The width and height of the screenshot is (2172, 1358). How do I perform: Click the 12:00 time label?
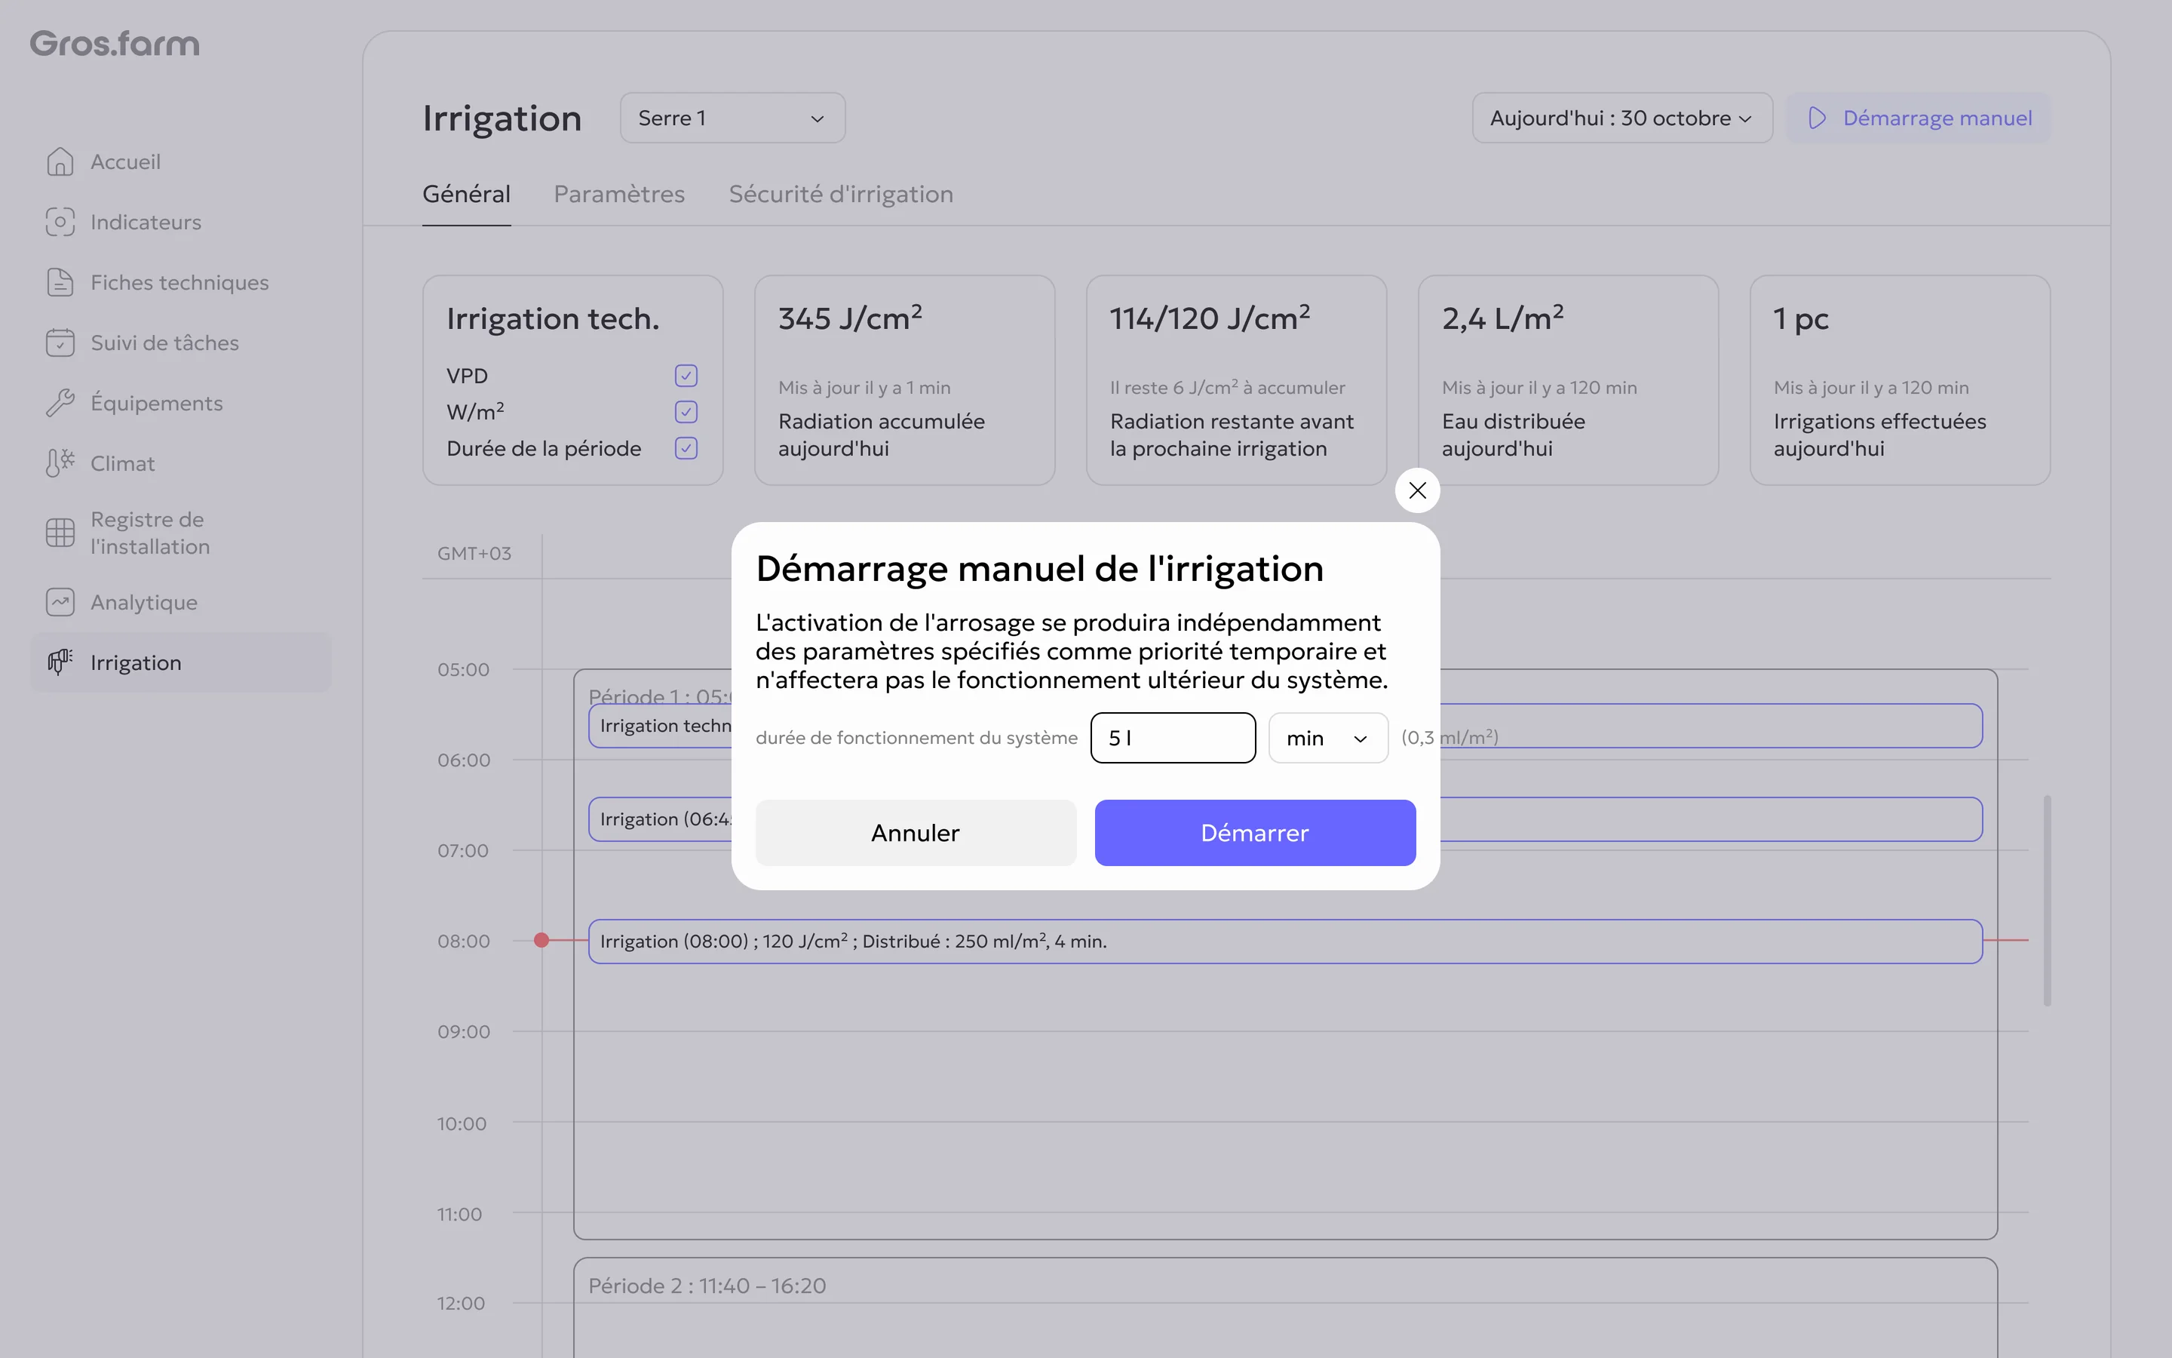[461, 1303]
